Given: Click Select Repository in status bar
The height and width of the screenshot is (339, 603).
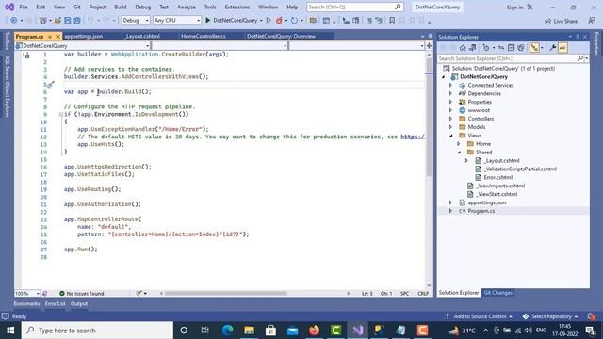Looking at the screenshot, I should (550, 316).
